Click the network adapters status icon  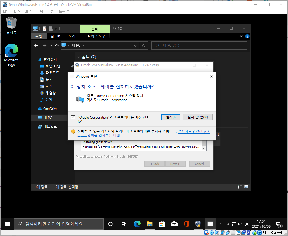pos(222,233)
